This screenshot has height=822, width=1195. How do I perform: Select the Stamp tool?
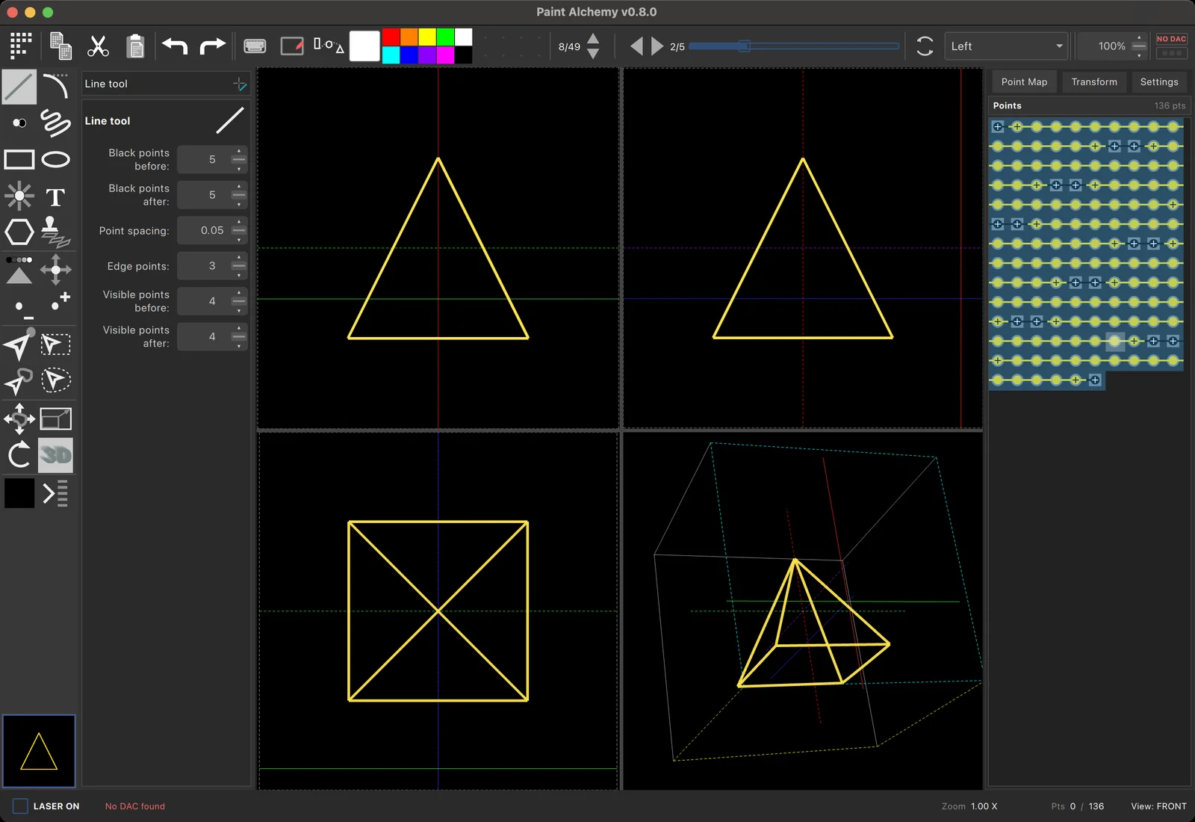coord(56,232)
